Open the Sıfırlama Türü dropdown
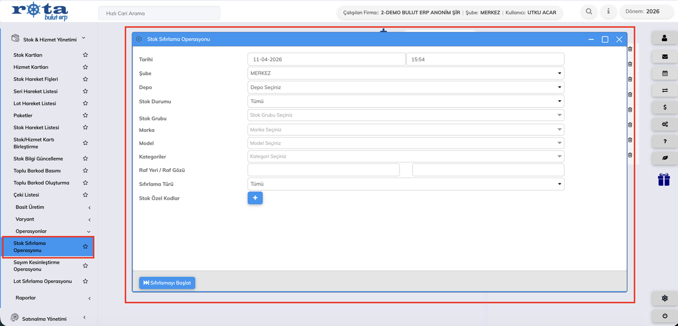The width and height of the screenshot is (678, 326). pyautogui.click(x=406, y=184)
